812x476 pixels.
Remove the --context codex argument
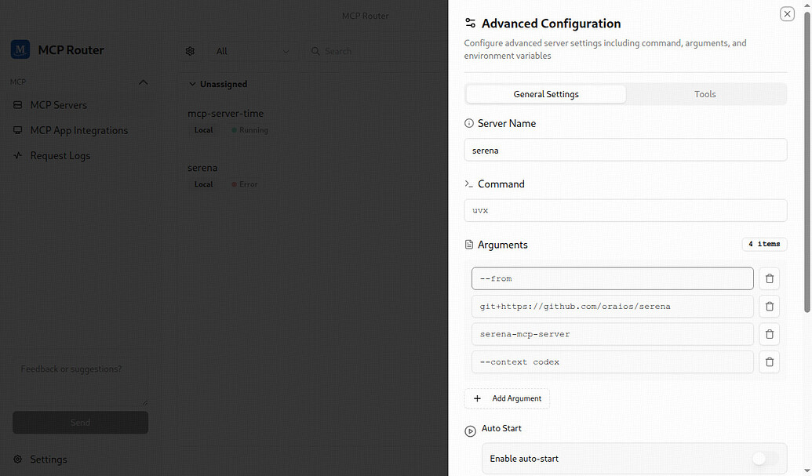(x=769, y=362)
